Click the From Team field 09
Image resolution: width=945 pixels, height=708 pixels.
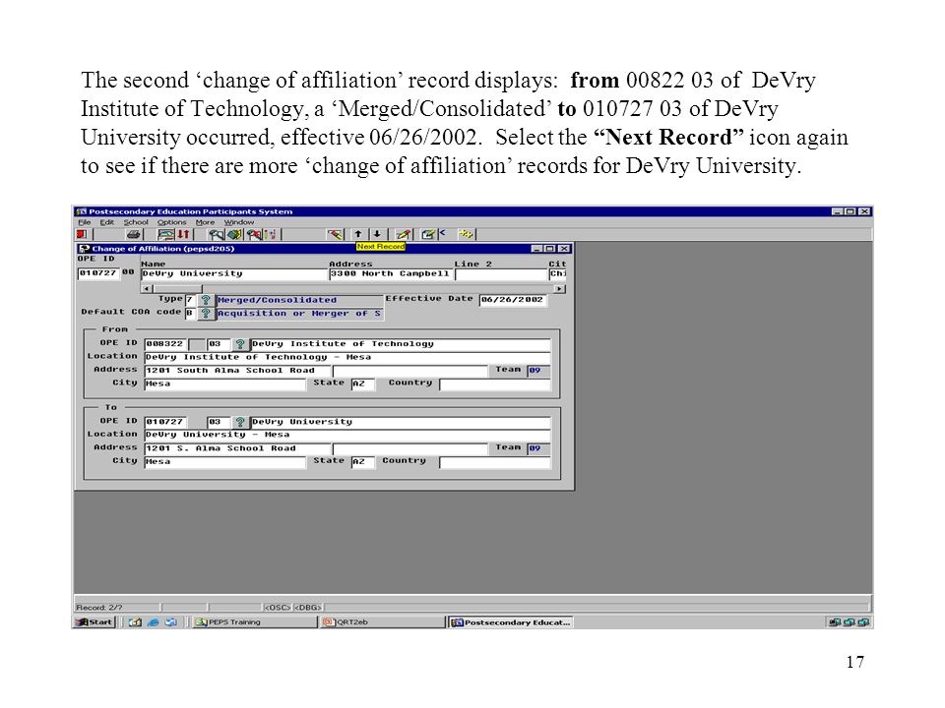[x=538, y=371]
